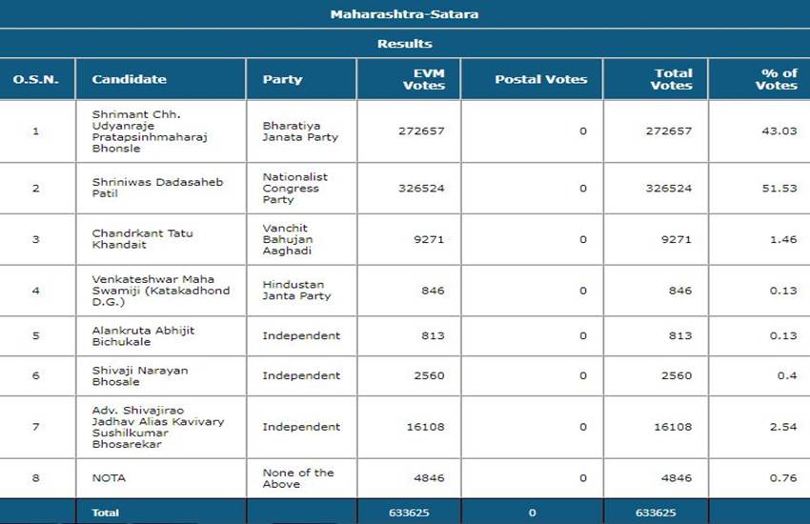Image resolution: width=810 pixels, height=524 pixels.
Task: Select candidate Chandrkant Tatu Khandait
Action: tap(143, 239)
